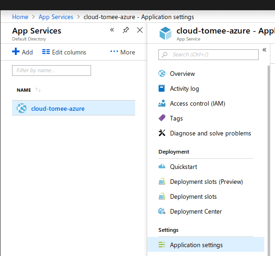Screen dimensions: 275x256
Task: Sort by the NAME column header
Action: [24, 90]
